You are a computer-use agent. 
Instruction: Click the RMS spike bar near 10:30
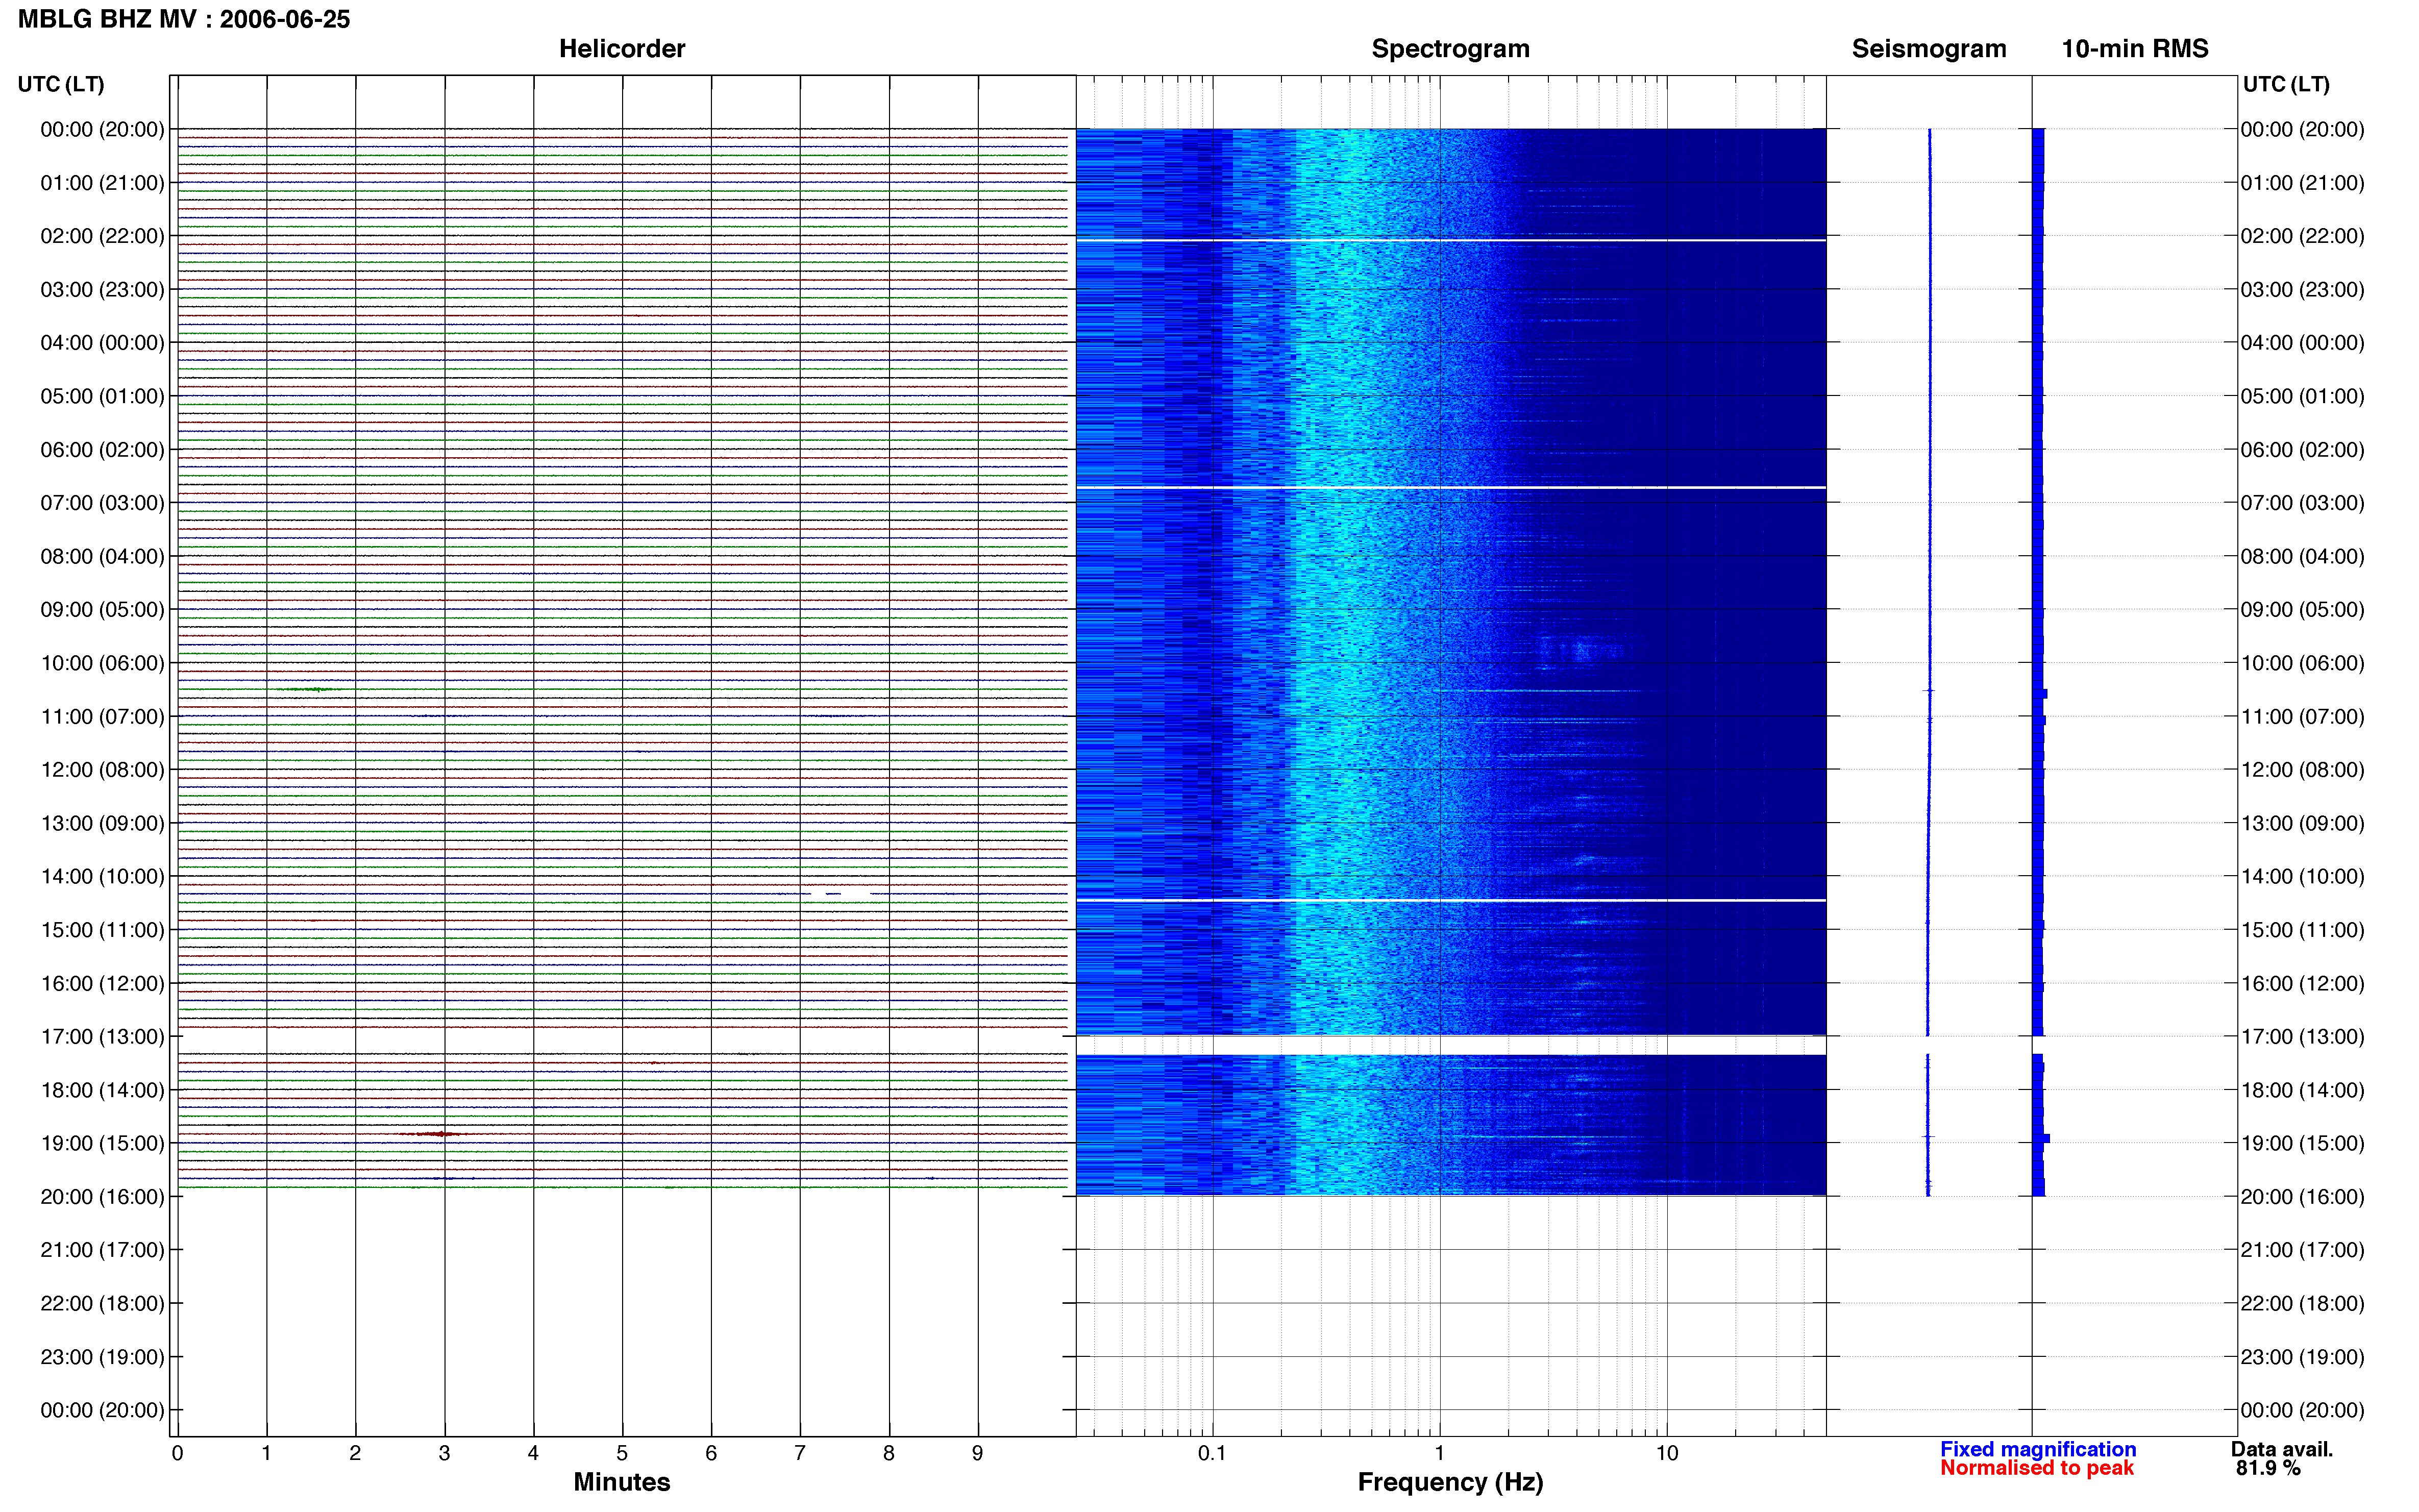2040,693
